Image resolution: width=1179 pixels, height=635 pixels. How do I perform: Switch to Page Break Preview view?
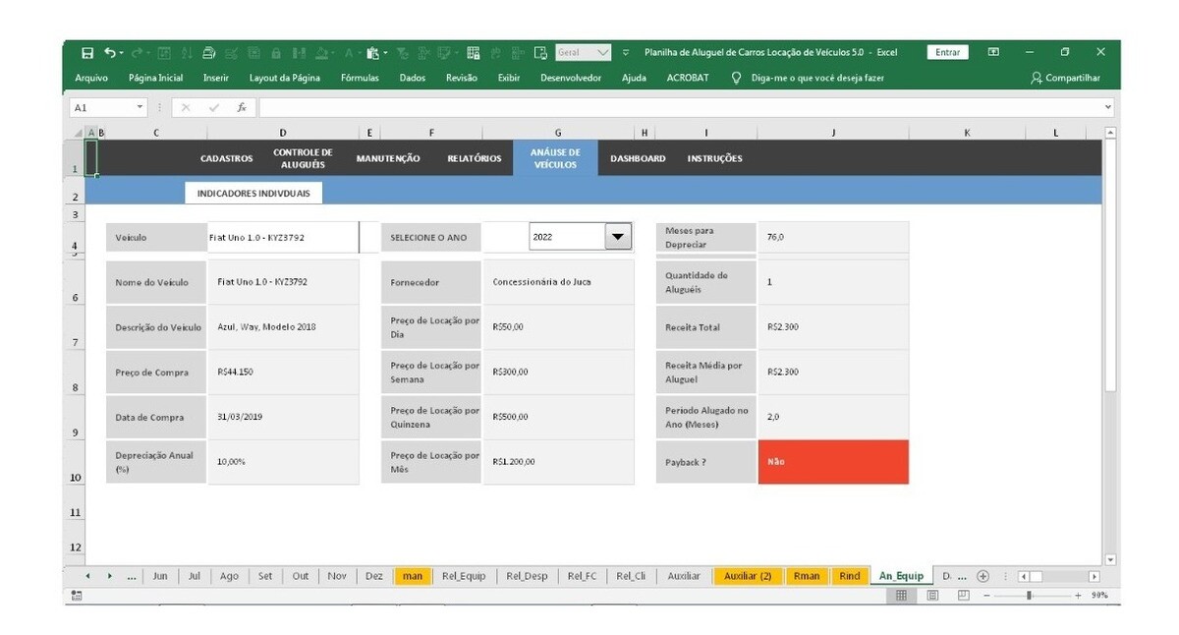coord(964,596)
